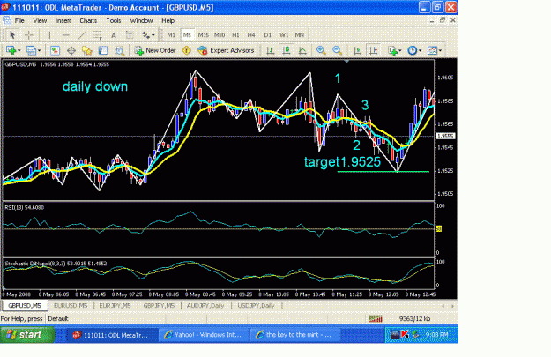Click the New Order button
Image resolution: width=551 pixels, height=357 pixels.
tap(155, 50)
